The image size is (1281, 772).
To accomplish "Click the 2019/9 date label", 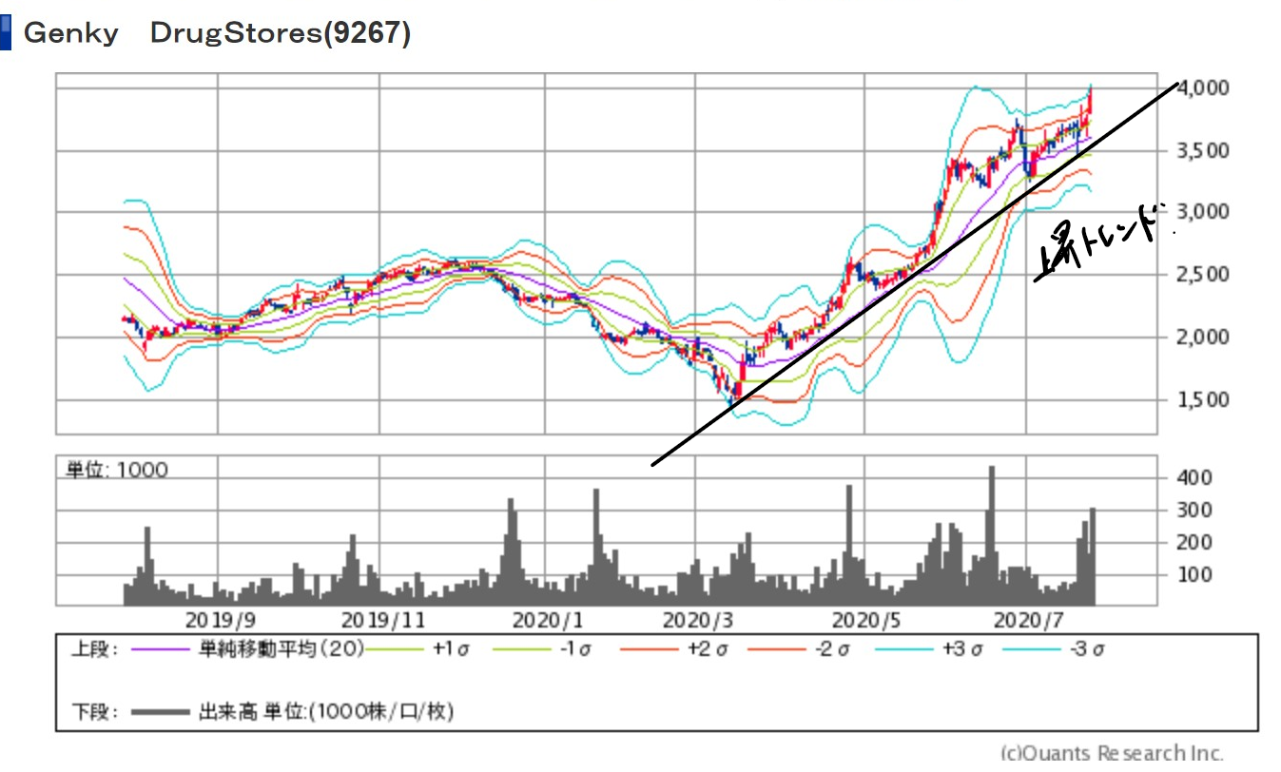I will pyautogui.click(x=220, y=620).
